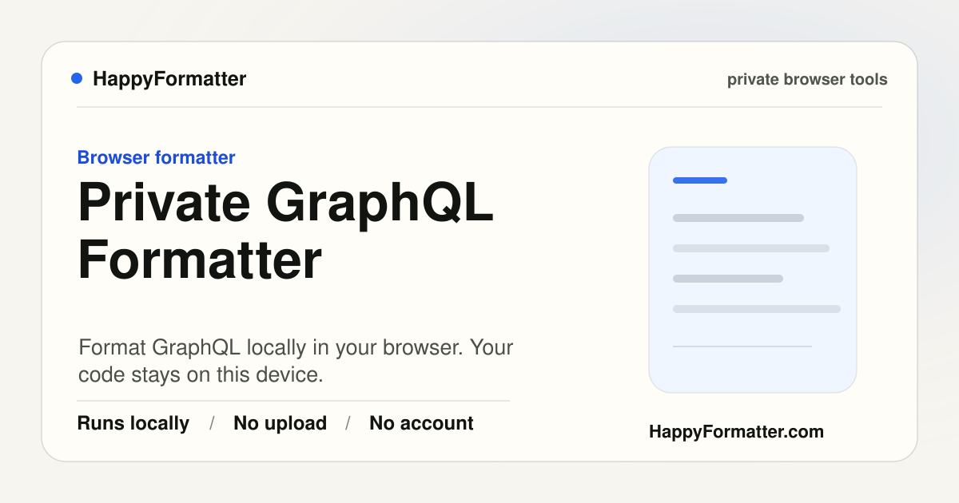Image resolution: width=959 pixels, height=503 pixels.
Task: Select the 'Runs locally' label
Action: pyautogui.click(x=133, y=423)
